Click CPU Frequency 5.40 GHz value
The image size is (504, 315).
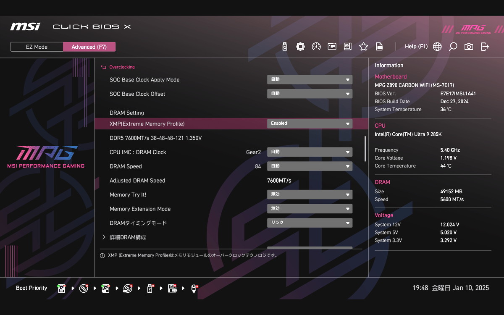pos(450,150)
